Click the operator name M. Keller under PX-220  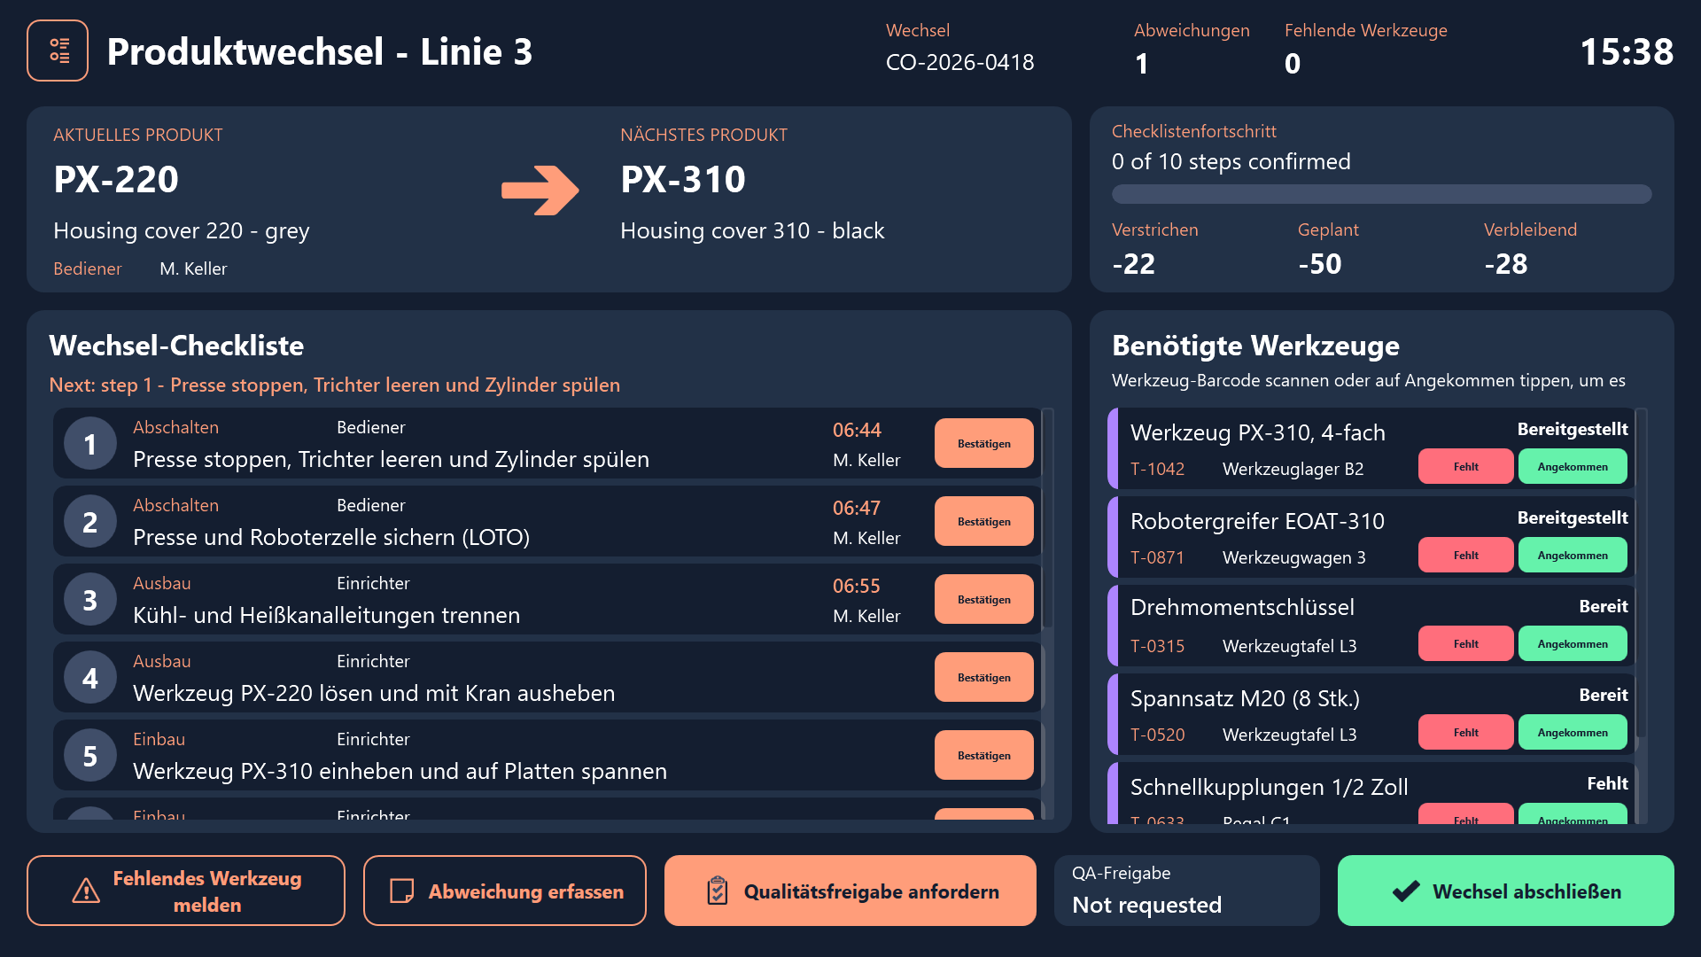click(x=193, y=268)
